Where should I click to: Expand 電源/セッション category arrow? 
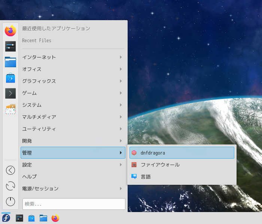pyautogui.click(x=121, y=189)
